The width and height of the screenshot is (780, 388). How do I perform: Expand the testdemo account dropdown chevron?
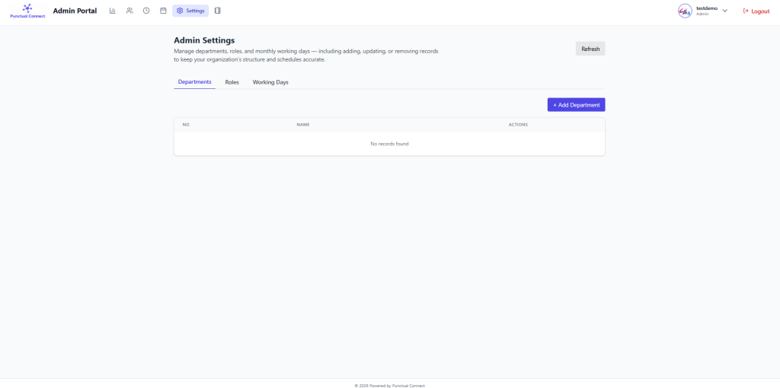tap(725, 11)
